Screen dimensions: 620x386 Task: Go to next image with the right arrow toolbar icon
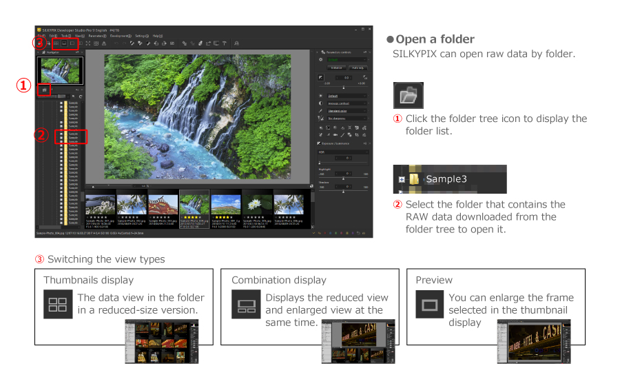point(49,43)
